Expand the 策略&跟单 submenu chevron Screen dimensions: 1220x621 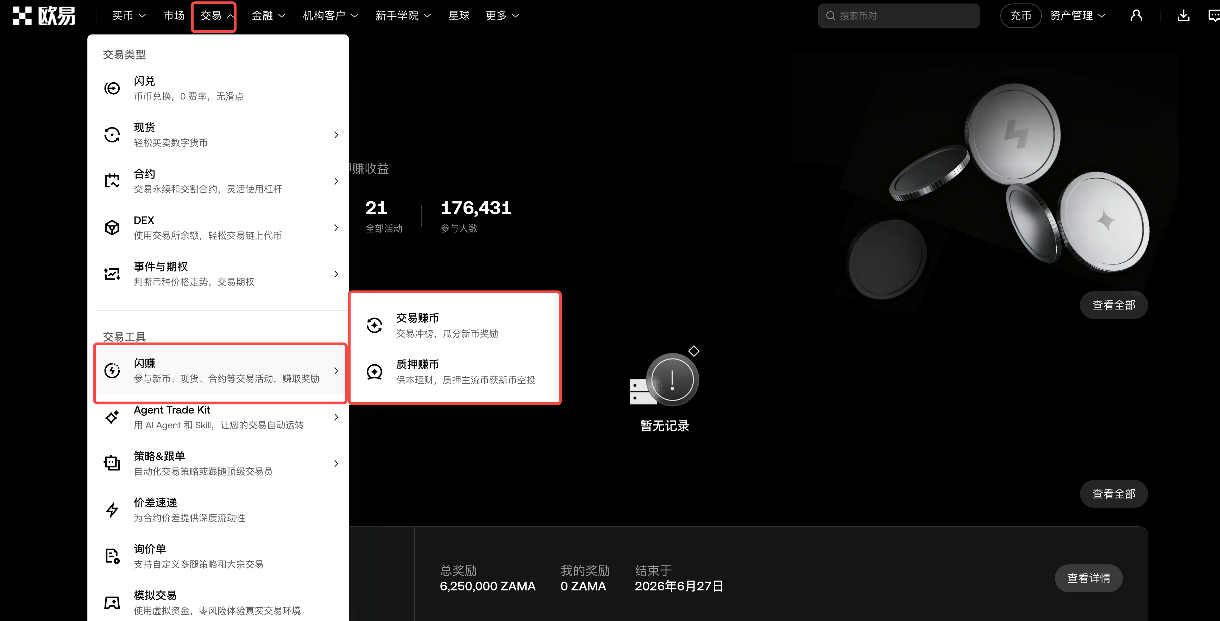pyautogui.click(x=336, y=463)
